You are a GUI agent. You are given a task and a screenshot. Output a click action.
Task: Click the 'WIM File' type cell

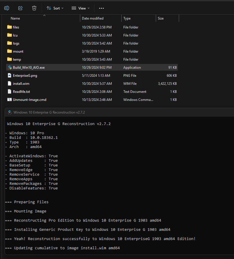coord(130,84)
